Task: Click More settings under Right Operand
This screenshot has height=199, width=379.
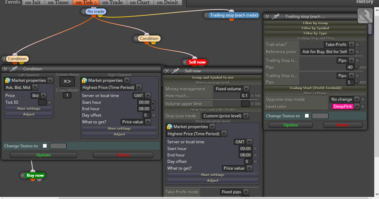Action: click(119, 129)
